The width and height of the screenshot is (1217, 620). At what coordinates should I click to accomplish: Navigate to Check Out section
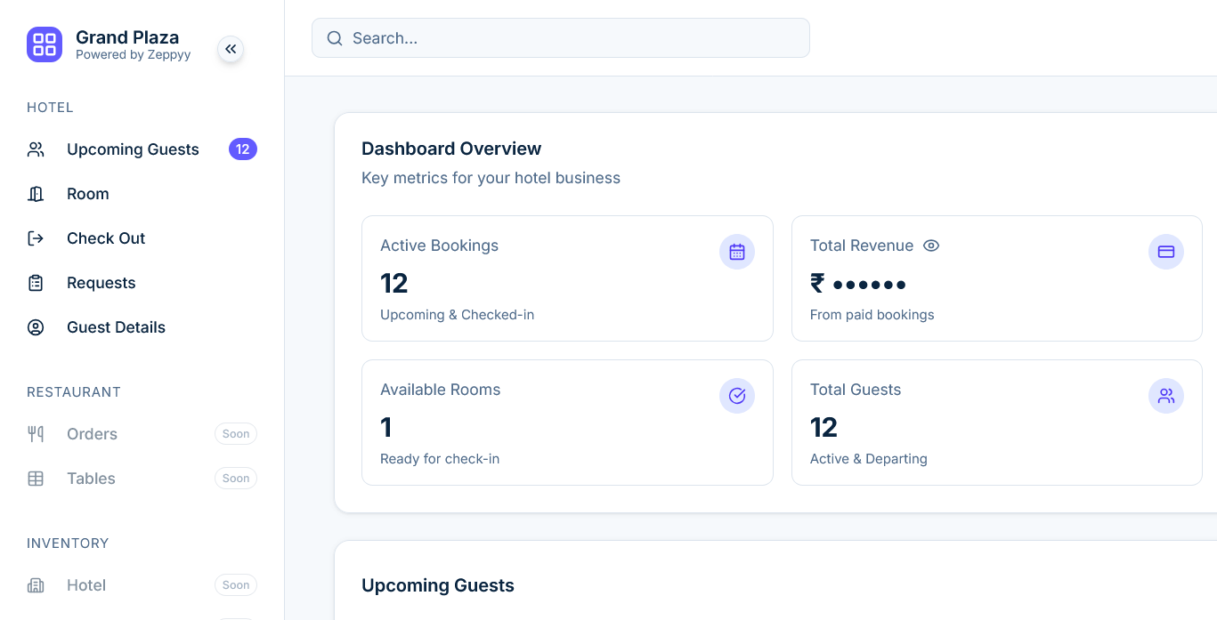tap(106, 238)
